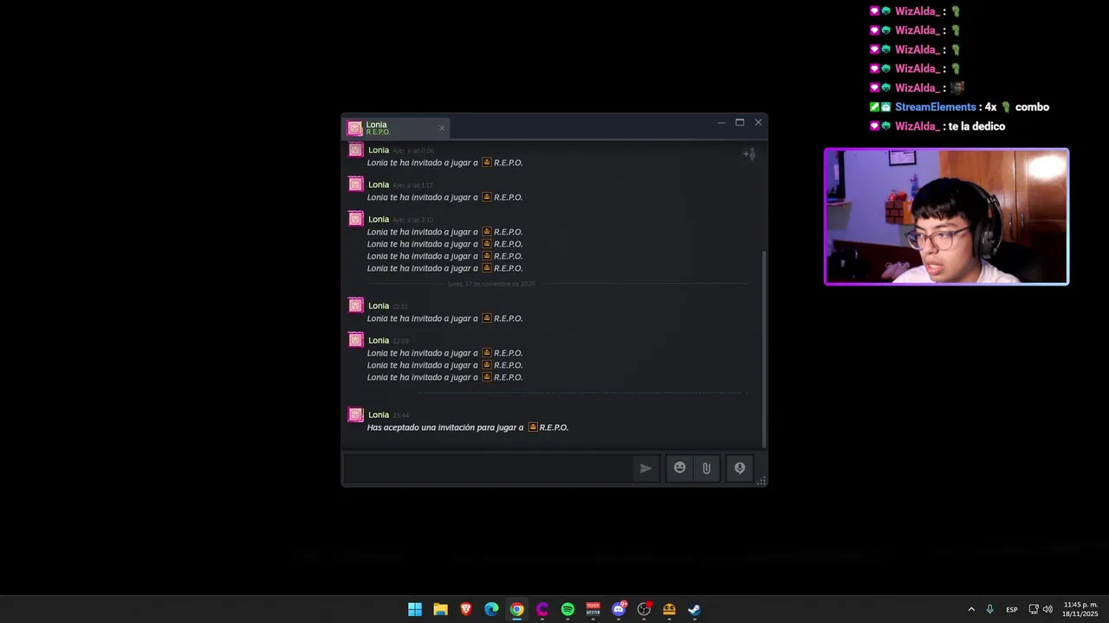Click Lonia's name on the 21:11 message

[x=379, y=305]
